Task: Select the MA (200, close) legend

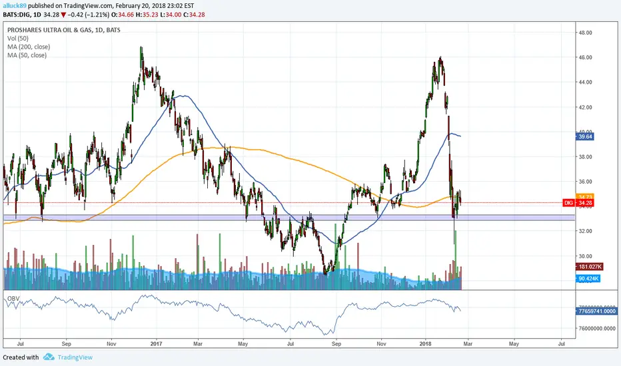Action: pos(29,47)
